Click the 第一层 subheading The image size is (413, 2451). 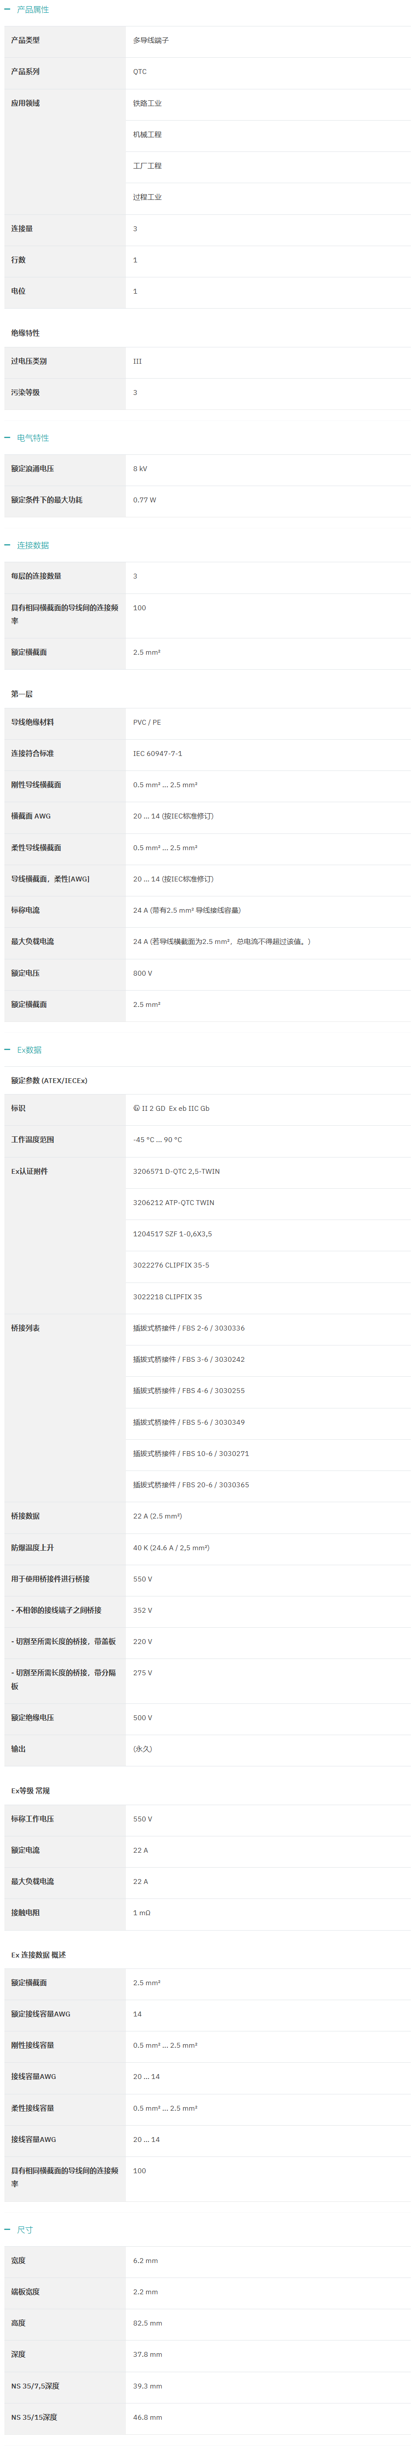tap(22, 695)
